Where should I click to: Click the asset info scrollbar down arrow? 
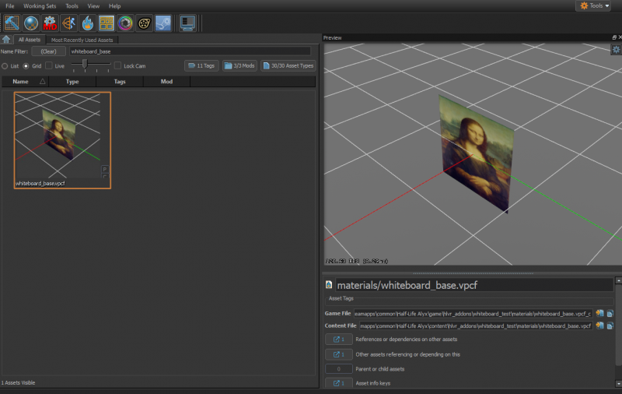point(618,383)
